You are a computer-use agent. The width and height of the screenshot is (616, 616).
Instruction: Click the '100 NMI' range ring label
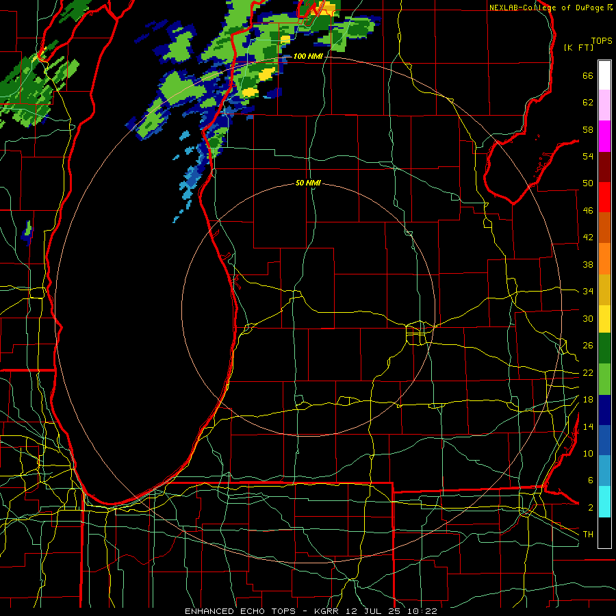click(x=308, y=56)
